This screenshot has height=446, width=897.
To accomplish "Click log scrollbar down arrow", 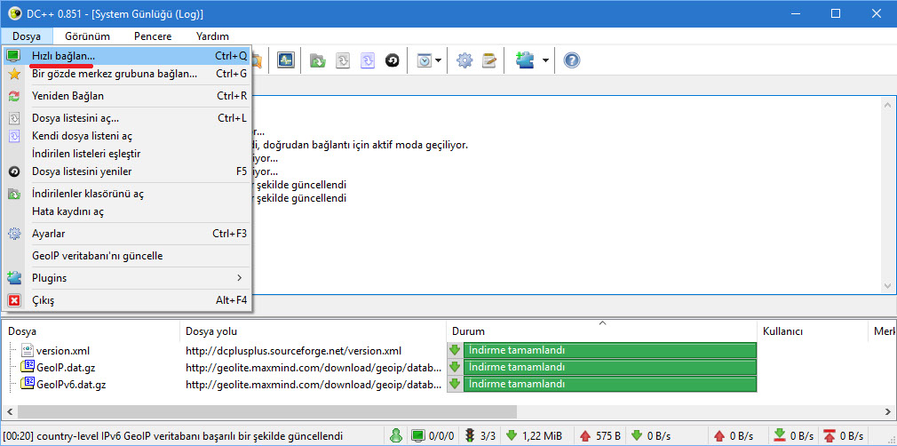I will coord(887,286).
